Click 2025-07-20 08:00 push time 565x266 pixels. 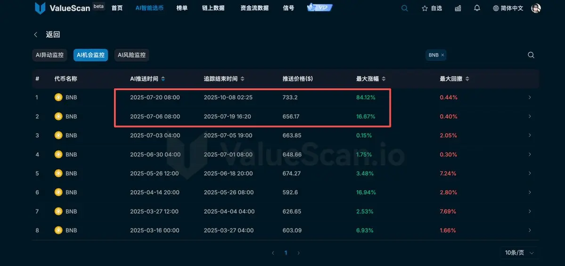[x=155, y=97]
